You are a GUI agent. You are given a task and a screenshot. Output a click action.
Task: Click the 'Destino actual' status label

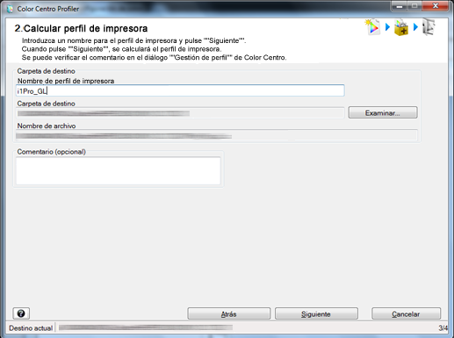[31, 328]
